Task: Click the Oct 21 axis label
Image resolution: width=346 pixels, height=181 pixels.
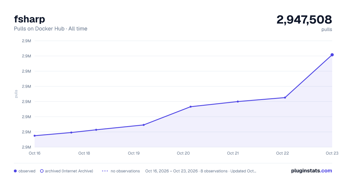Action: click(233, 153)
